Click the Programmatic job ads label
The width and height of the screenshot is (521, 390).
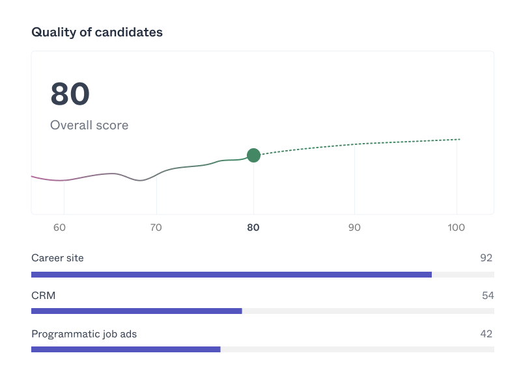pos(84,334)
